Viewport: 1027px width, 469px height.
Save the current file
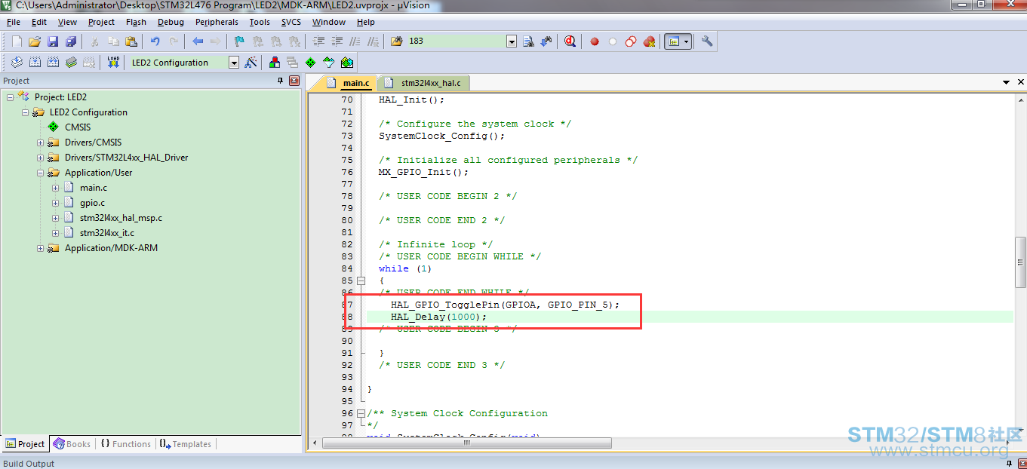pos(53,41)
